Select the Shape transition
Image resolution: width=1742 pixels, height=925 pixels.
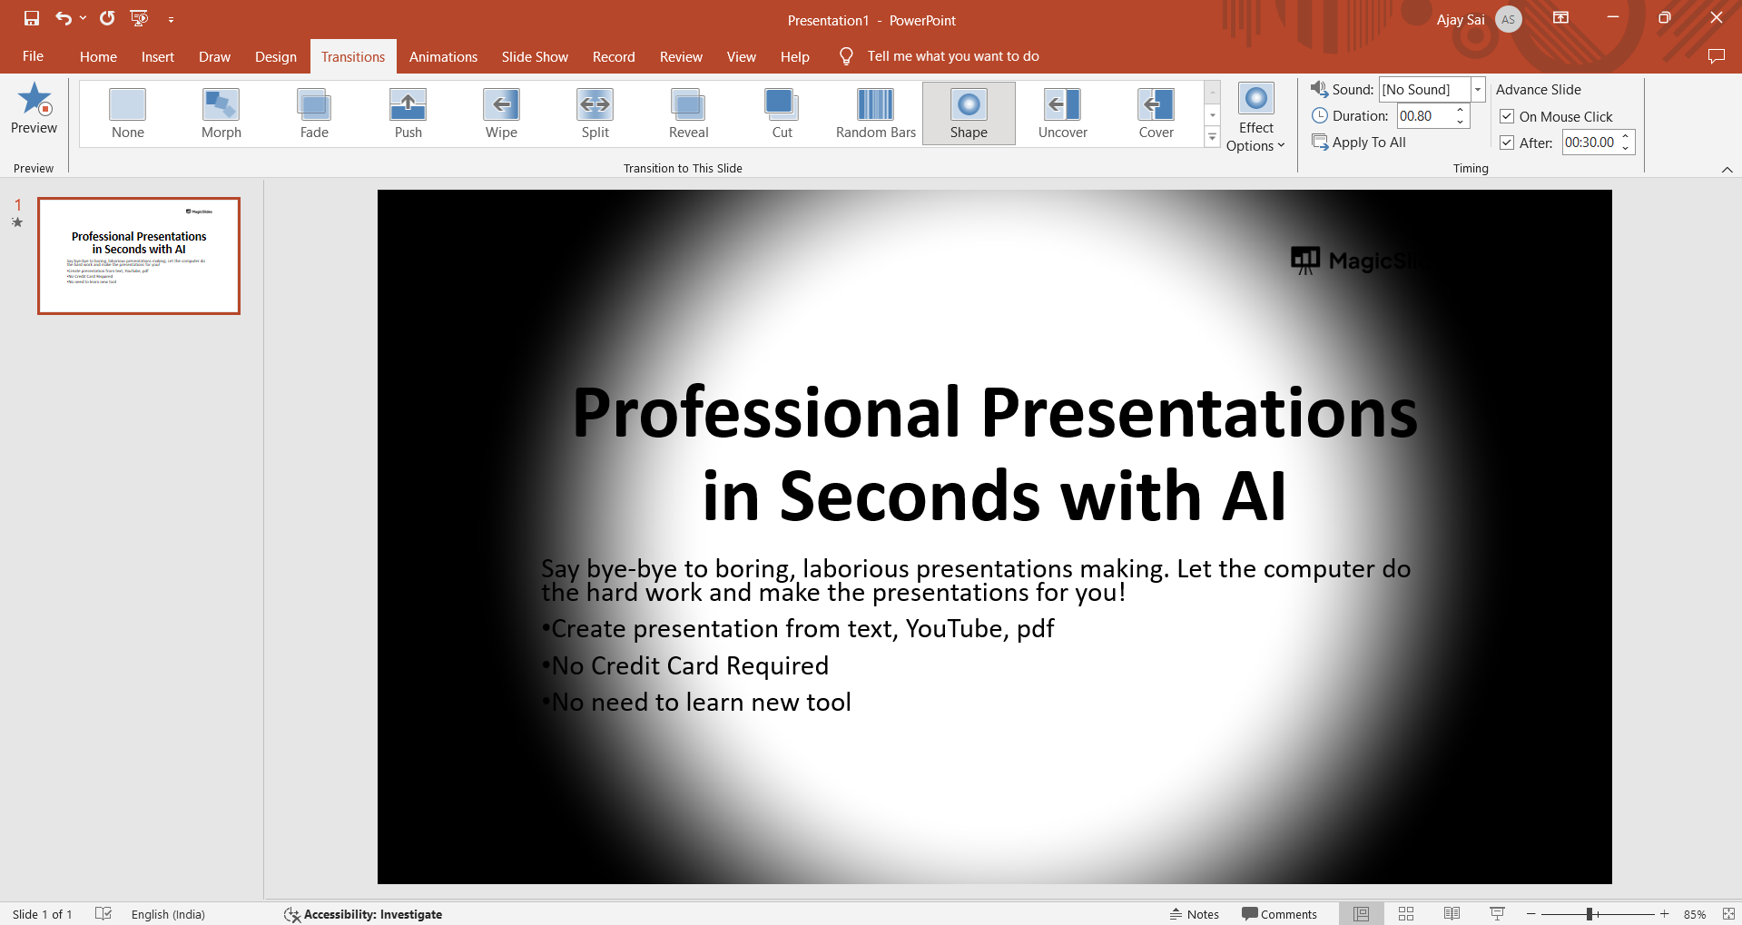click(x=969, y=113)
